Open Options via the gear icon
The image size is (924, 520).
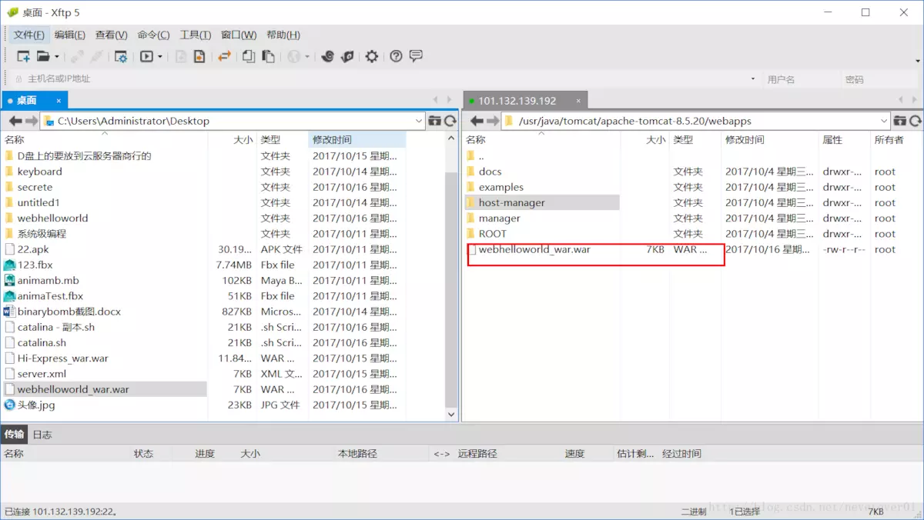pos(372,56)
